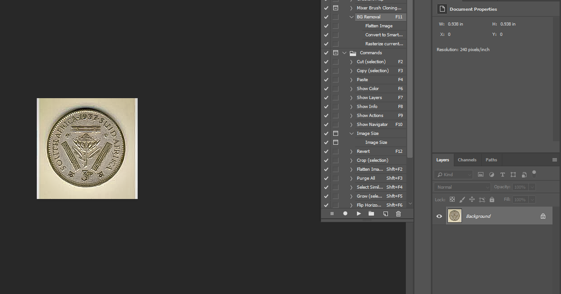Start recording with the Begin Recording button
Screen dimensions: 561x294
345,214
